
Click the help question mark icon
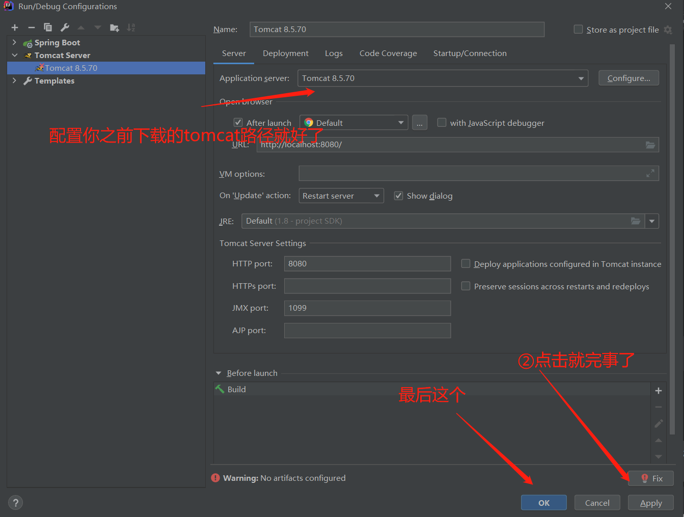click(x=15, y=502)
